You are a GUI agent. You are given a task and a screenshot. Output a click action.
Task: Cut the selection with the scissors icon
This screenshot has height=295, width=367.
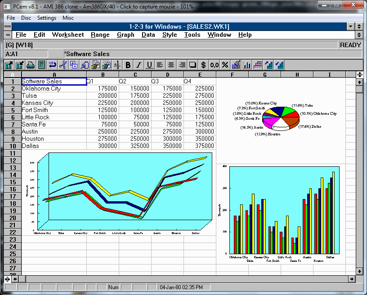click(63, 65)
